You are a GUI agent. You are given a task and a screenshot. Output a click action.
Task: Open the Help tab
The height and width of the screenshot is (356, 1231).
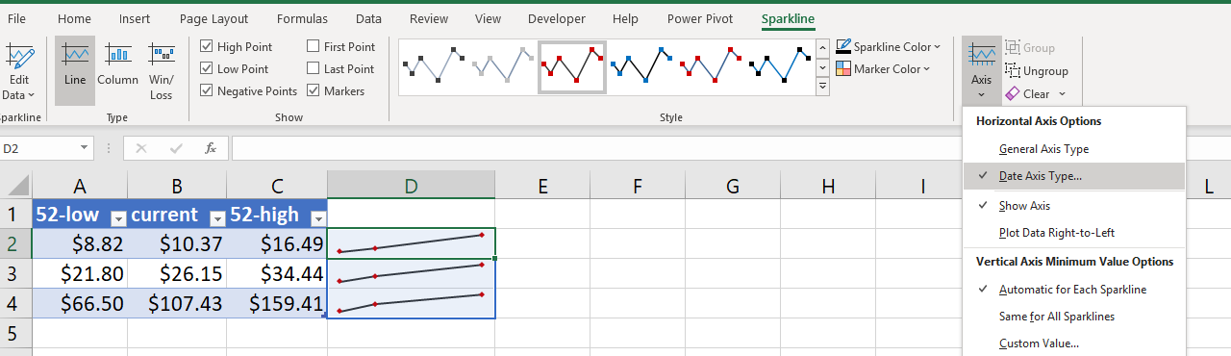pyautogui.click(x=625, y=18)
